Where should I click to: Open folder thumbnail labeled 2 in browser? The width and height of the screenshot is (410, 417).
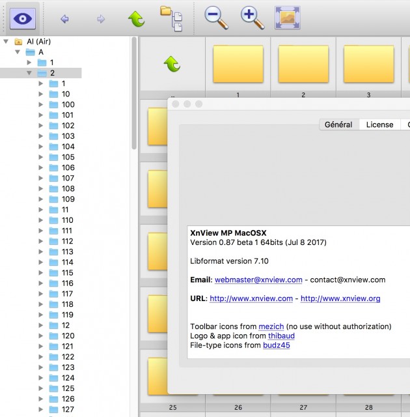(x=303, y=64)
